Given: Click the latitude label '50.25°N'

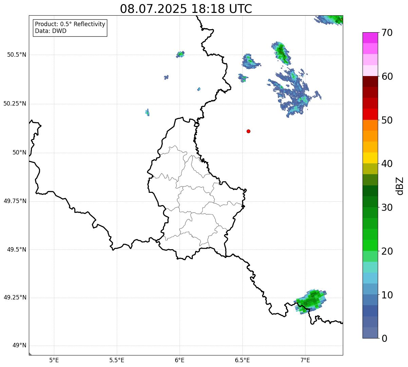Looking at the screenshot, I should tap(15, 104).
